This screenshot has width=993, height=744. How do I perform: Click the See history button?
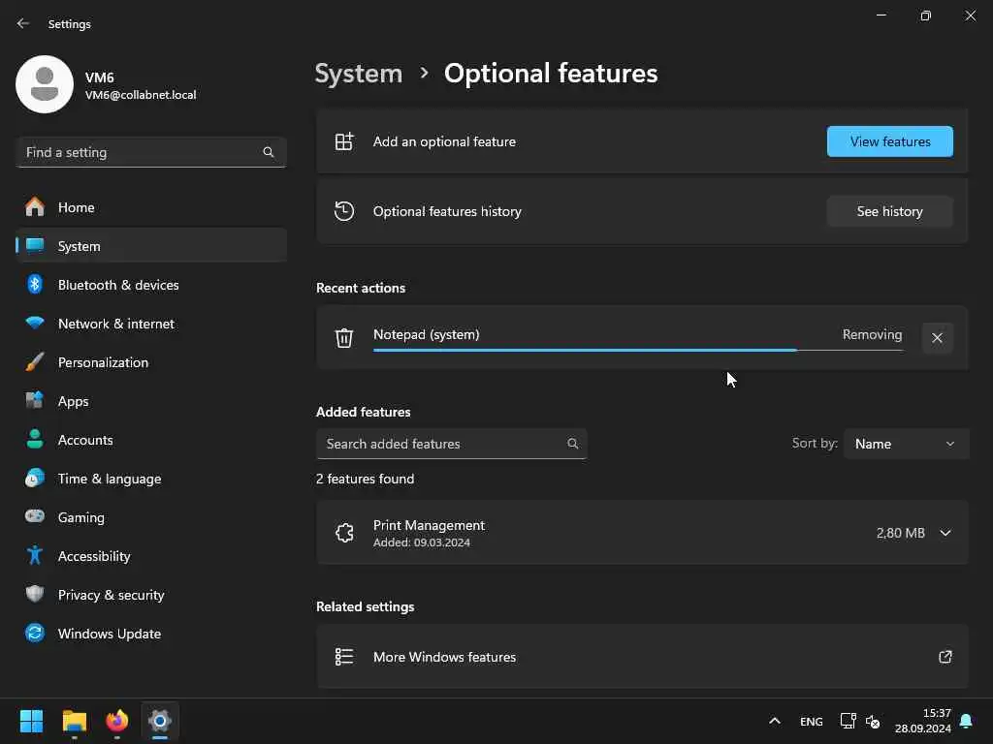pos(889,211)
